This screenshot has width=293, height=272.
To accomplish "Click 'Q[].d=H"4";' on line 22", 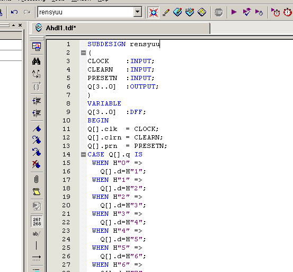I will point(123,222).
